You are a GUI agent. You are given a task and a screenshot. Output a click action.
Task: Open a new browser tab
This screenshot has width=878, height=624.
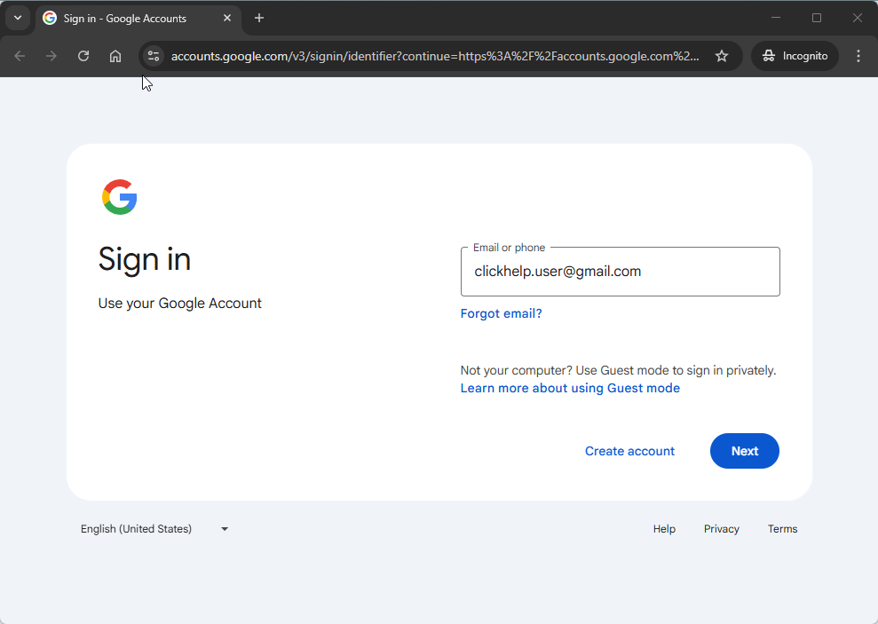(258, 18)
